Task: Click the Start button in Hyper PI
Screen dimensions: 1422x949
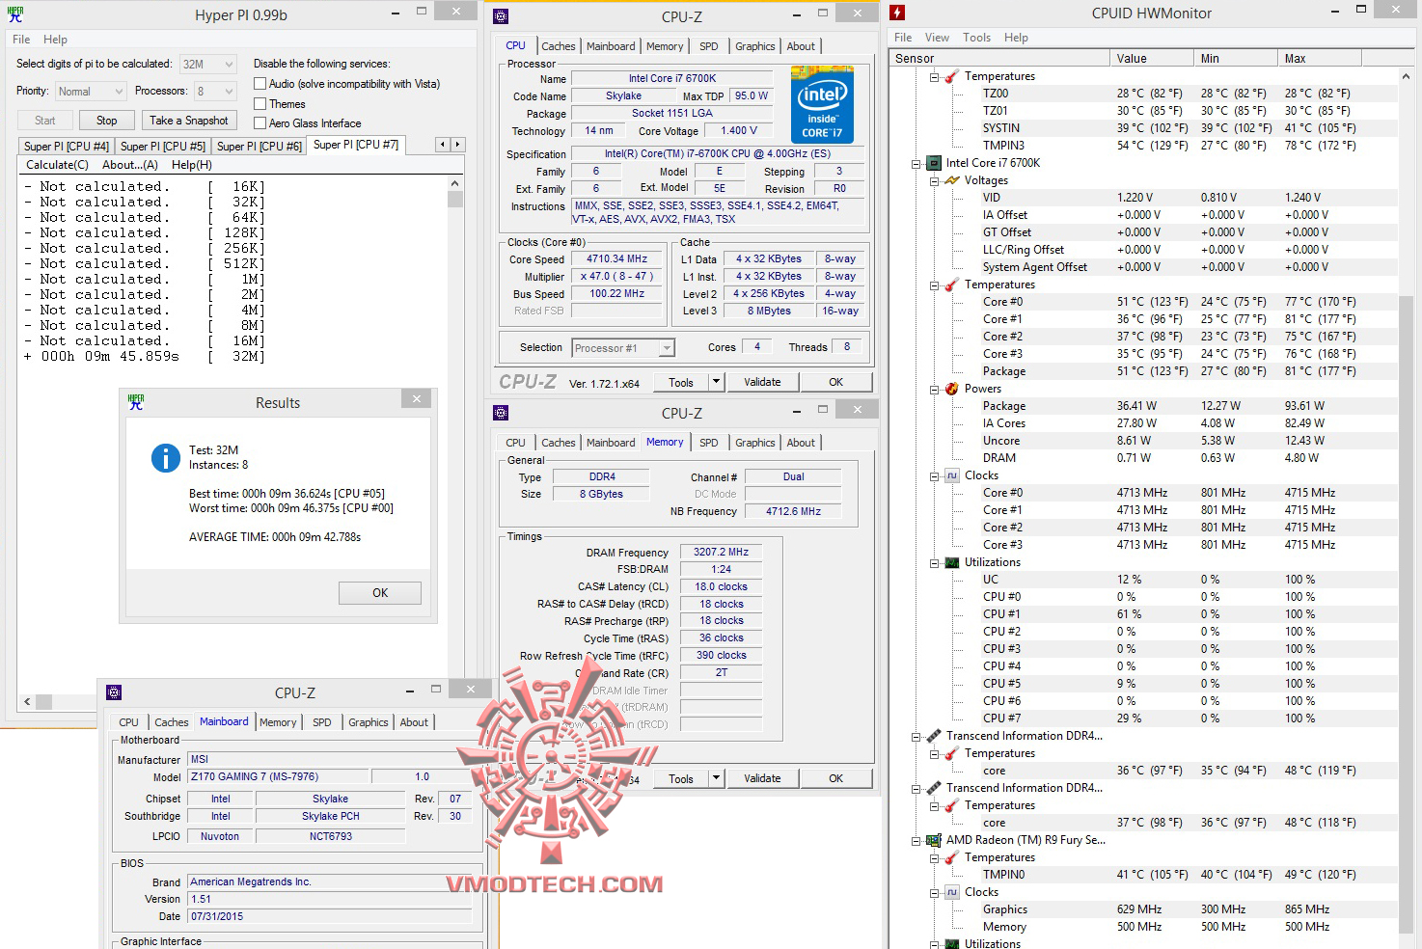Action: click(45, 121)
